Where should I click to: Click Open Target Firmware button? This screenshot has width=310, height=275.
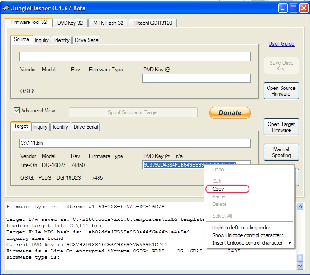point(282,127)
